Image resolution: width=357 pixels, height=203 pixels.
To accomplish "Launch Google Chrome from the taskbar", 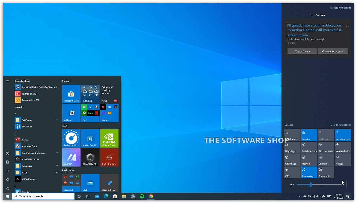I will (151, 196).
